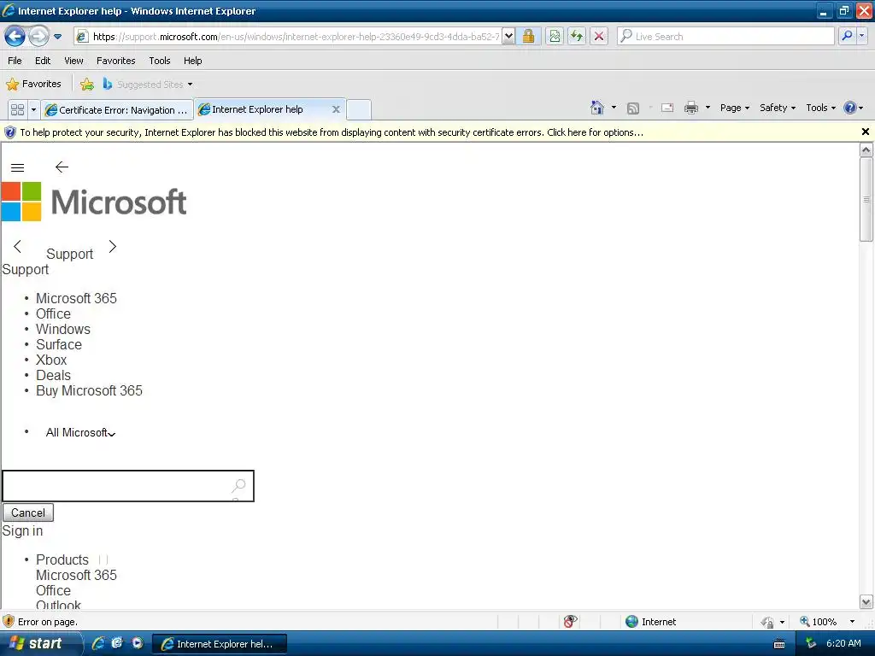Open the command bar Tools menu
875x656 pixels.
(820, 108)
